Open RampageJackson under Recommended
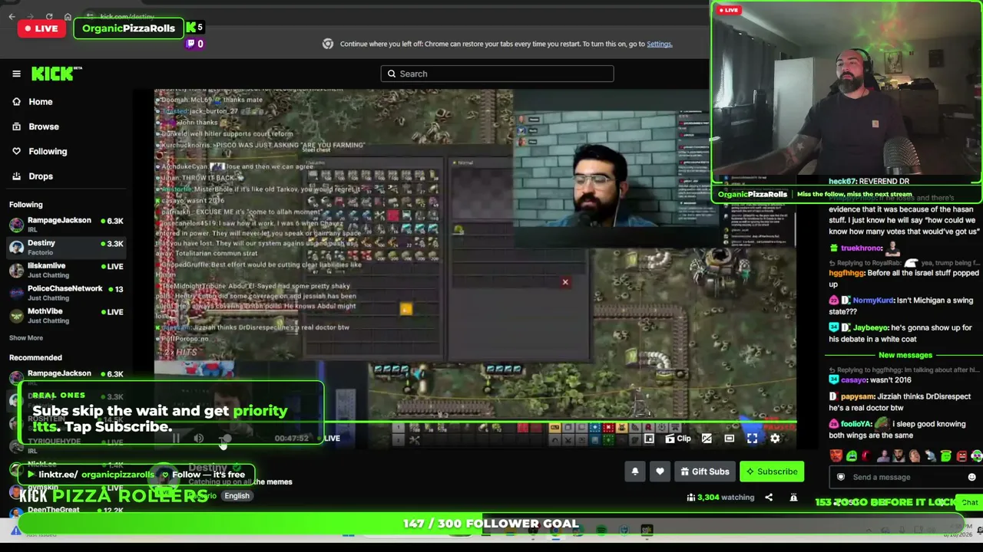Viewport: 983px width, 552px height. click(x=66, y=377)
